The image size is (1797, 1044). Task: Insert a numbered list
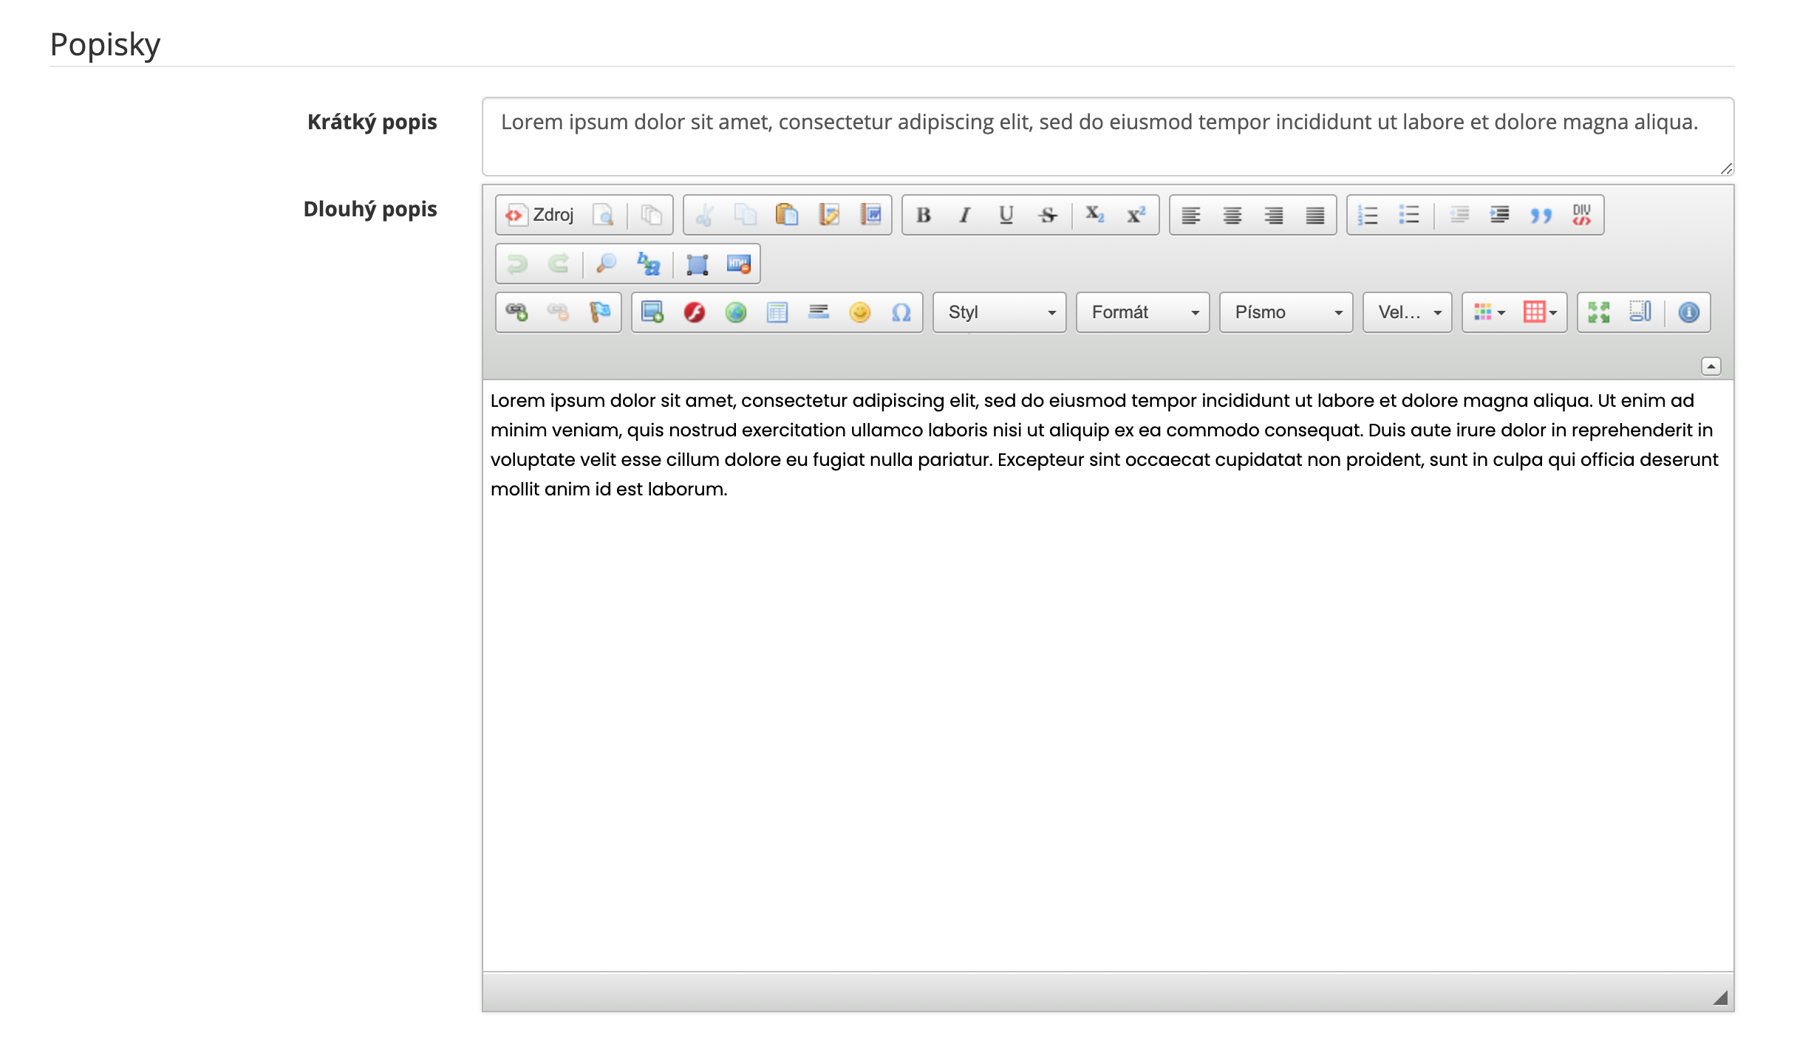tap(1368, 215)
